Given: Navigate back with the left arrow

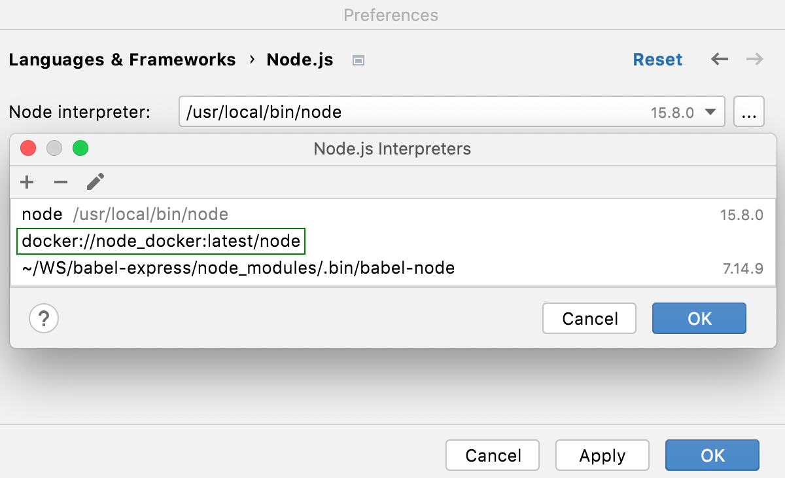Looking at the screenshot, I should 719,59.
